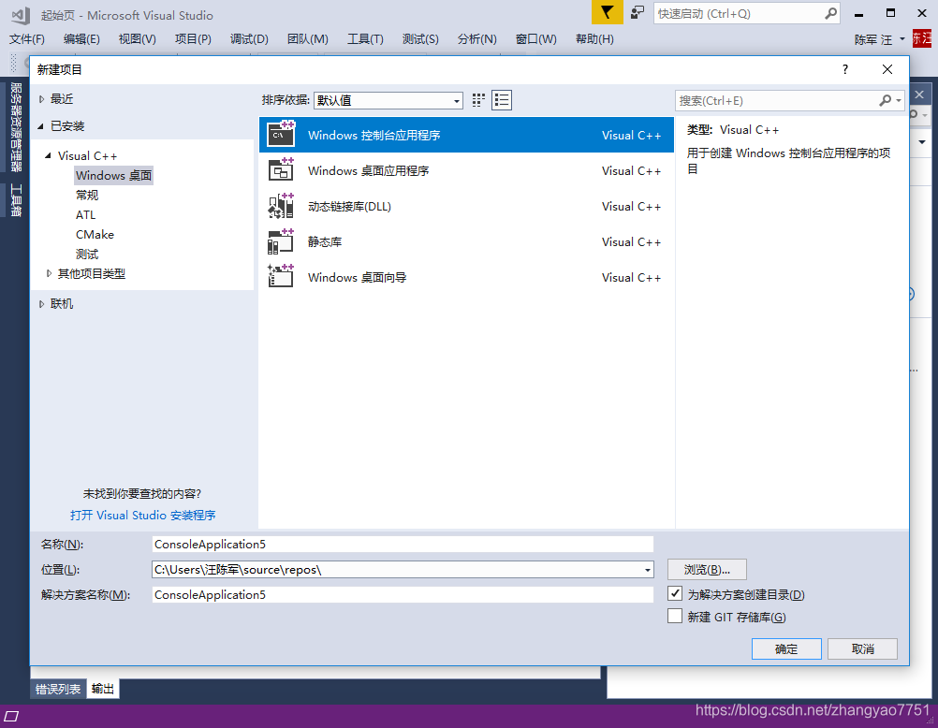Click the 名称 project name field
This screenshot has height=728, width=938.
(403, 545)
